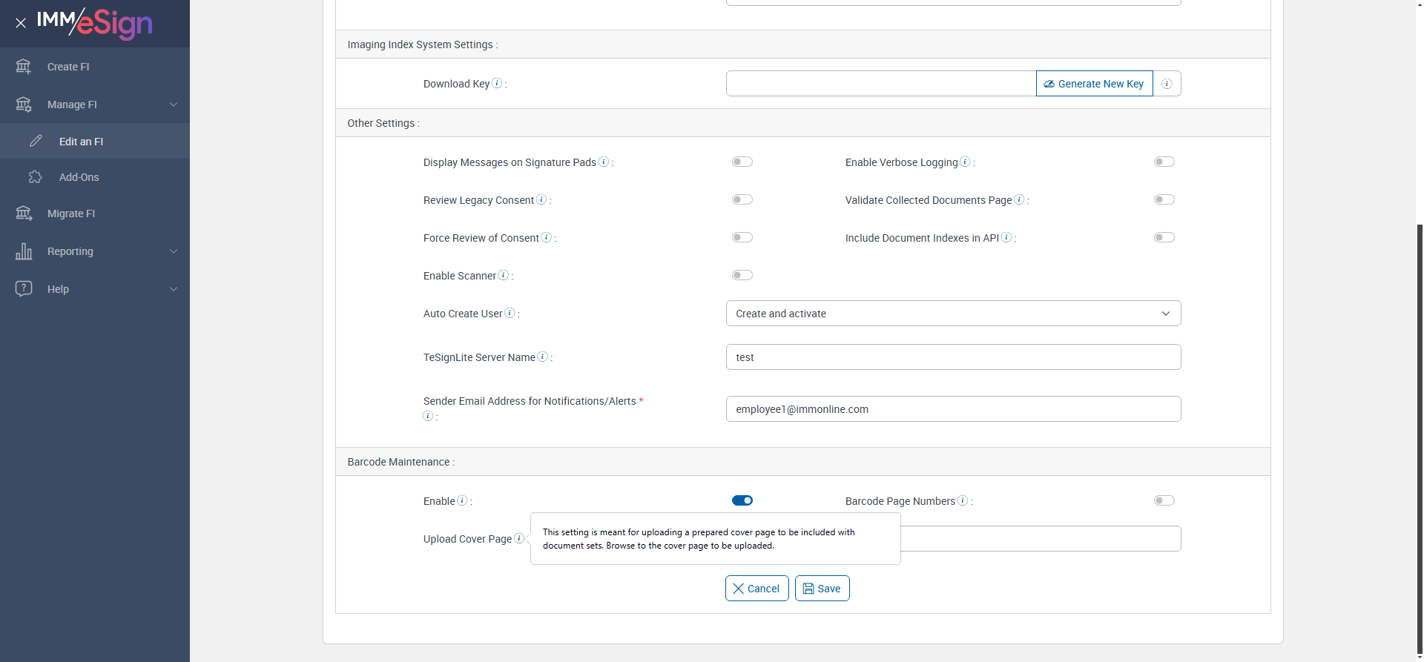Expand the Help menu chevron
The width and height of the screenshot is (1424, 662).
tap(174, 289)
